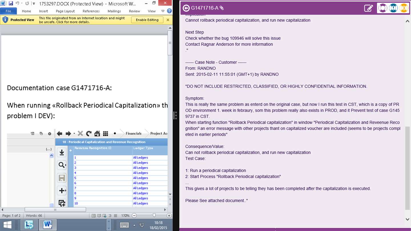This screenshot has width=411, height=231.
Task: Click the Redo icon in Word's title bar
Action: tap(27, 4)
